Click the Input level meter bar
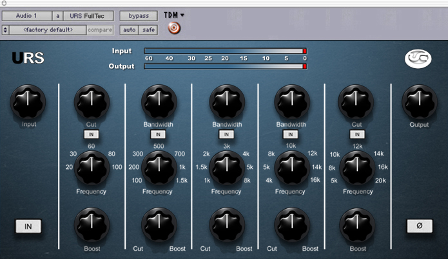The width and height of the screenshot is (448, 259). [225, 51]
